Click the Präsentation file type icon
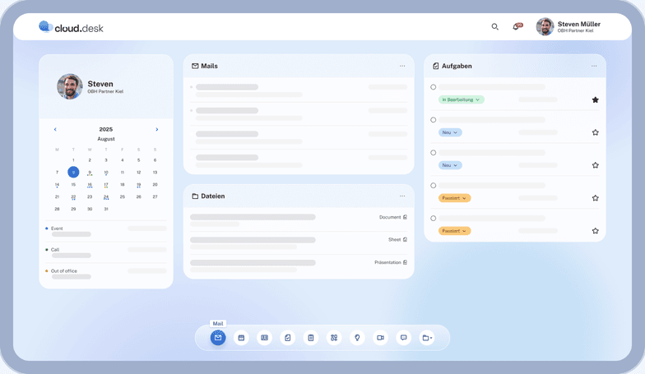The image size is (645, 374). 405,262
